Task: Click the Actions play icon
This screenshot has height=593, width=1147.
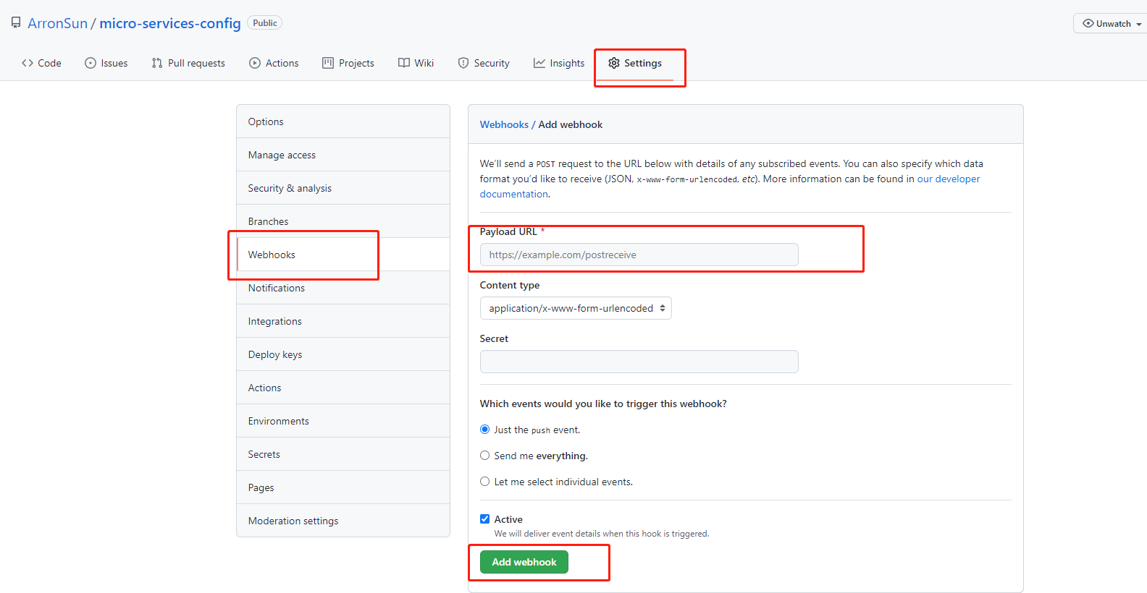Action: 255,63
